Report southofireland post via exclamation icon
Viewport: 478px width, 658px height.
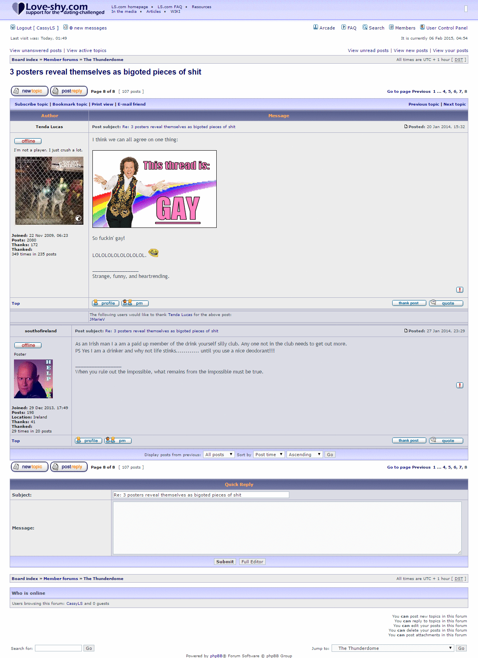(x=460, y=385)
